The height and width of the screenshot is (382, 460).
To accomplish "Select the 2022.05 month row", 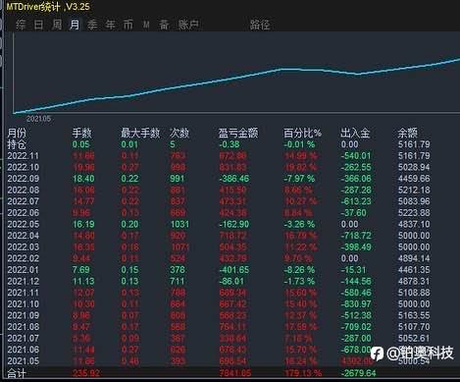I will click(219, 224).
